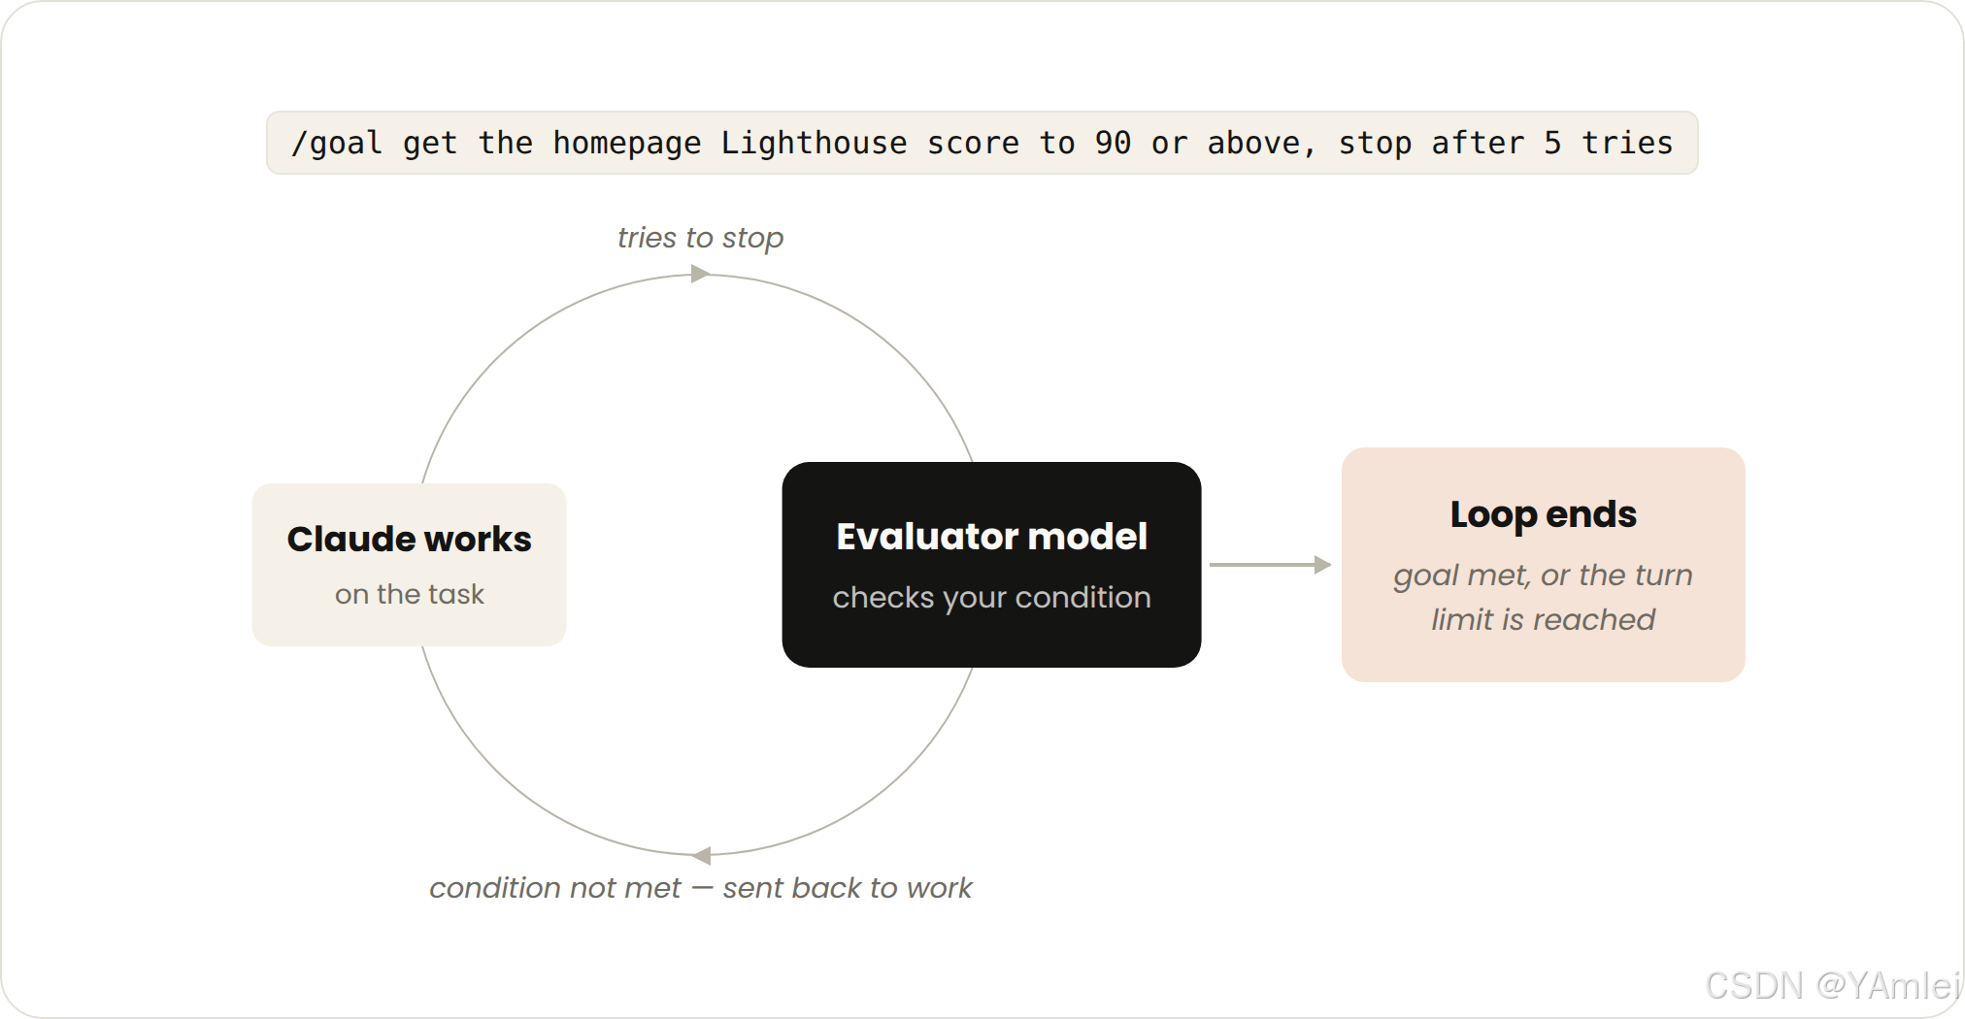Click the "tries to stop" label
This screenshot has width=1965, height=1019.
tap(700, 238)
